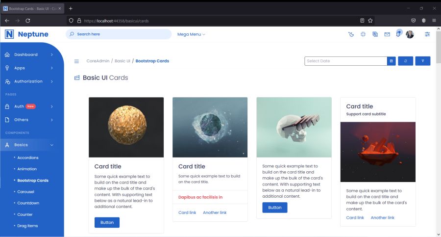Image resolution: width=441 pixels, height=237 pixels.
Task: Click the Neptune brand name
Action: pyautogui.click(x=33, y=34)
